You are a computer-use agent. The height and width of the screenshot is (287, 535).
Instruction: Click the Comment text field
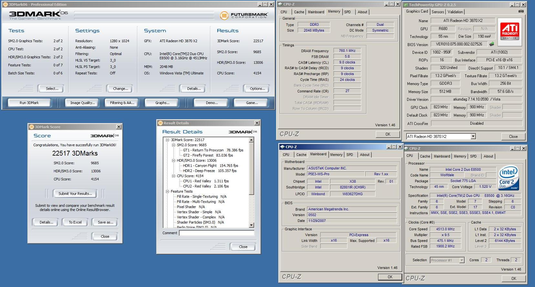click(216, 233)
